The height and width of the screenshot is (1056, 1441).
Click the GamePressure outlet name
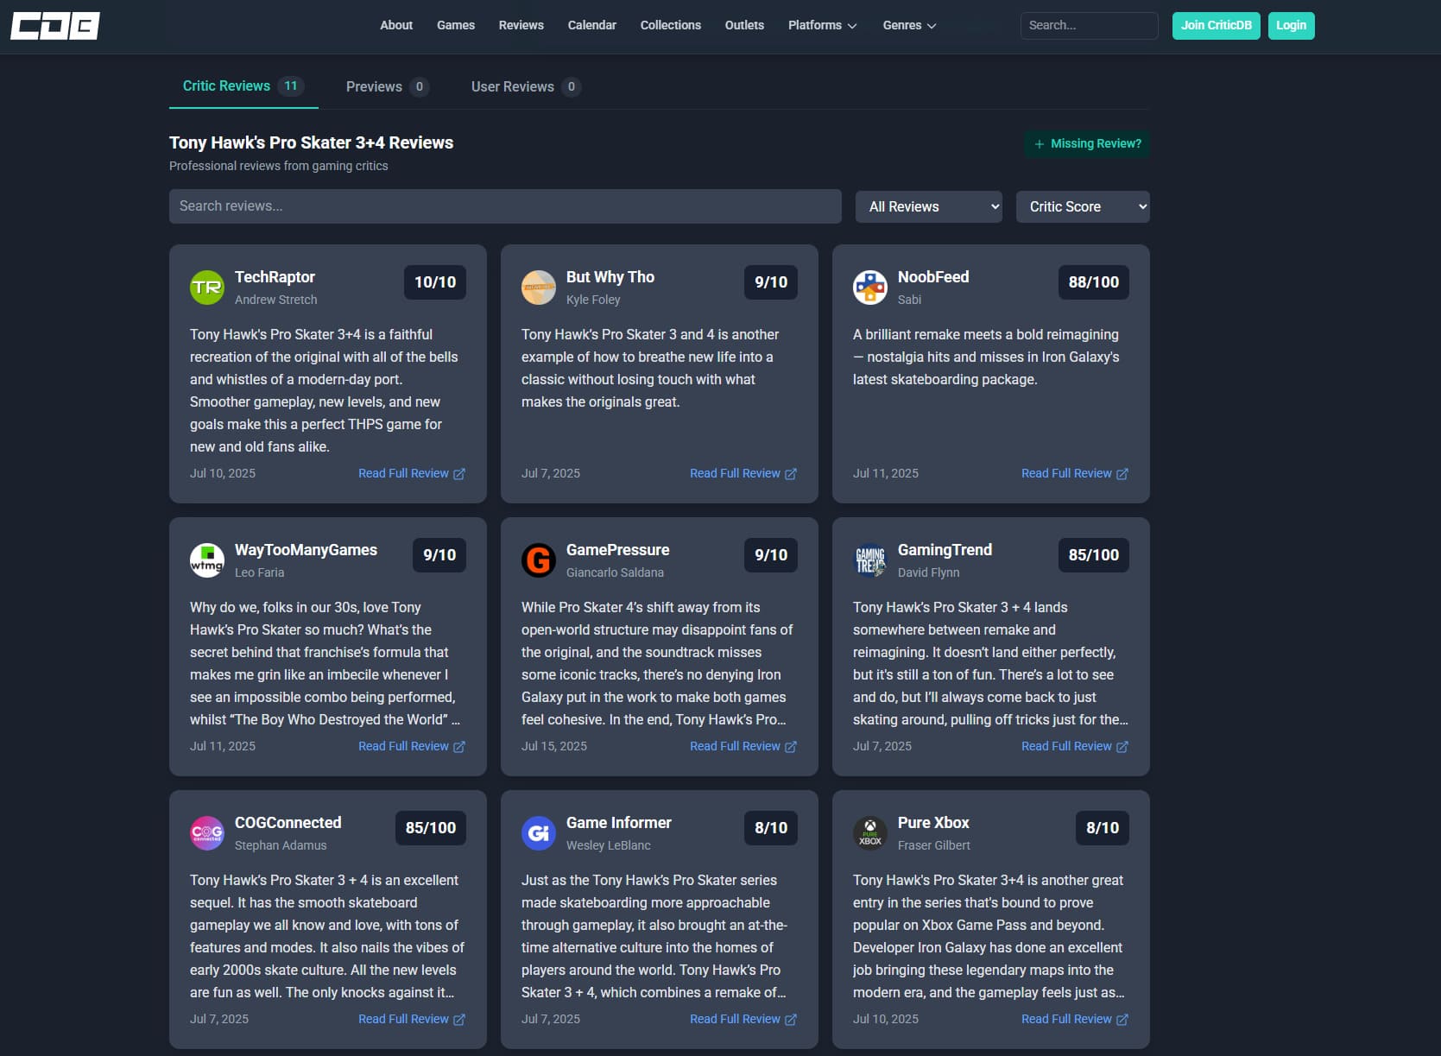[x=618, y=550]
